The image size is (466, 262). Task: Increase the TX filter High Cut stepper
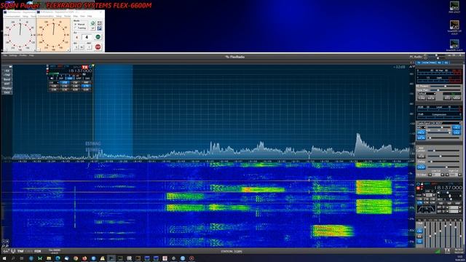click(x=459, y=175)
